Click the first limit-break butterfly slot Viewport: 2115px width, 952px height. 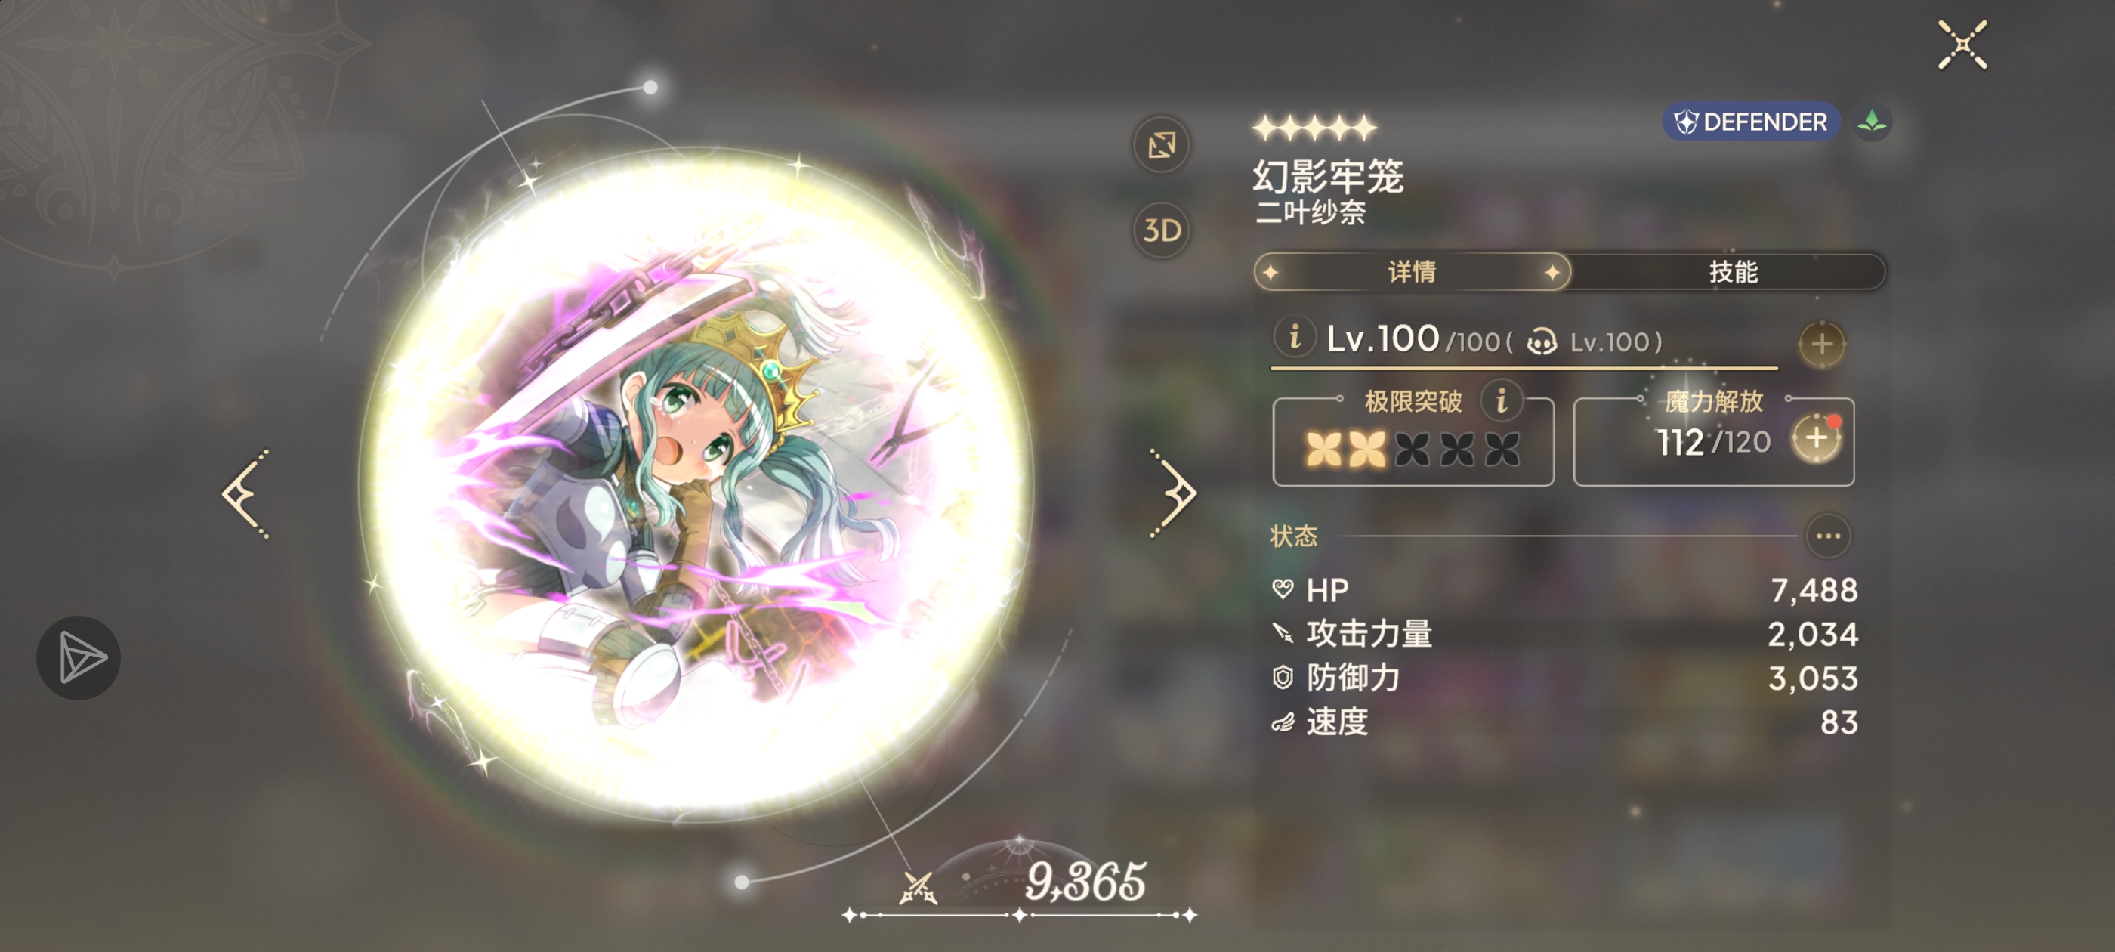[1323, 450]
